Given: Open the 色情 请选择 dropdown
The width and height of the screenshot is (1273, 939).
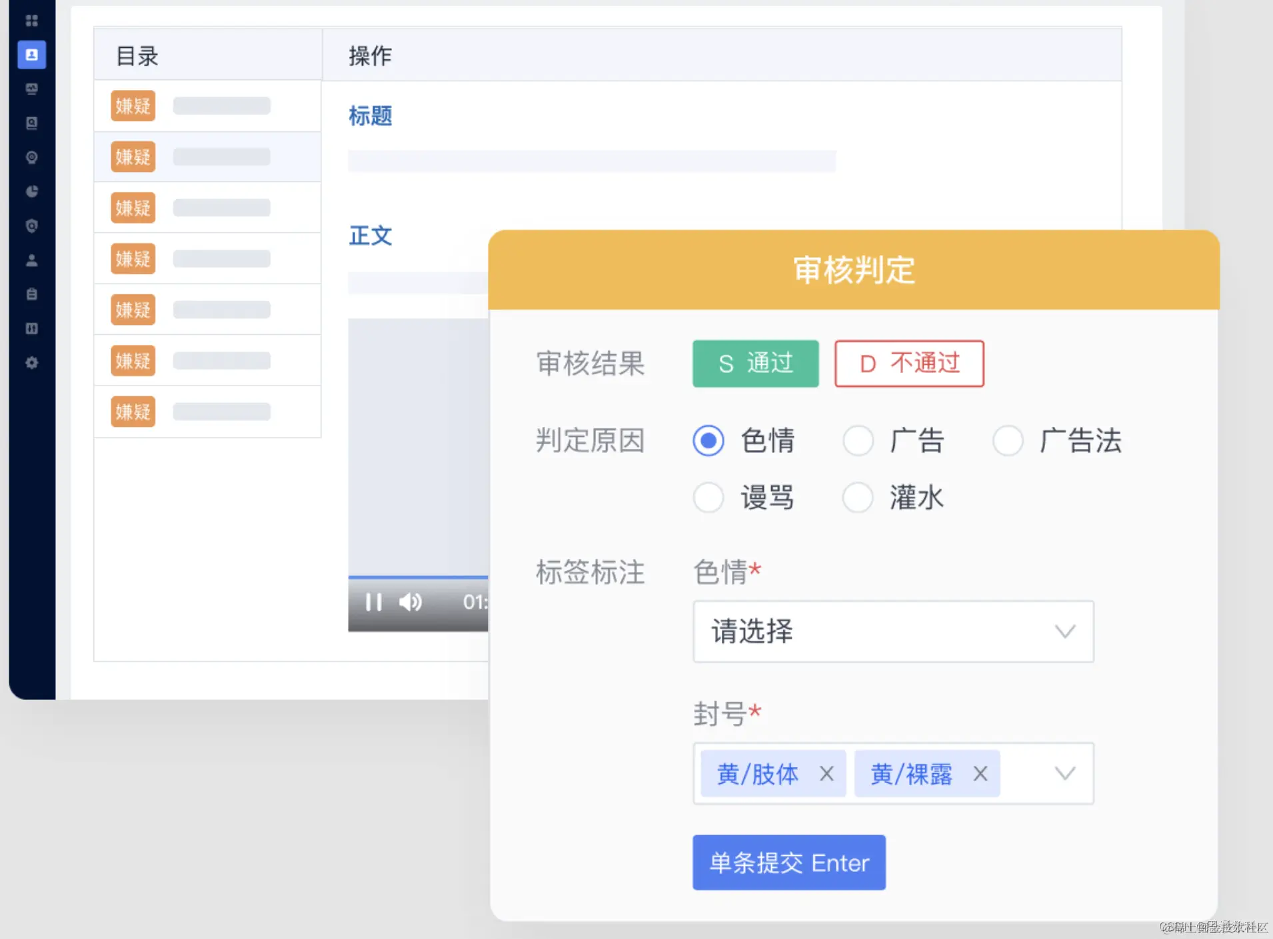Looking at the screenshot, I should [x=893, y=631].
